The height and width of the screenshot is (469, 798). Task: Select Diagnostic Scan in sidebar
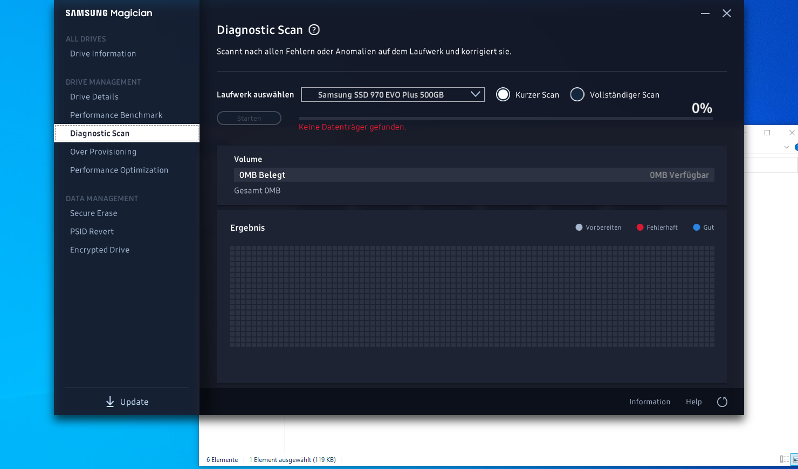(x=127, y=133)
